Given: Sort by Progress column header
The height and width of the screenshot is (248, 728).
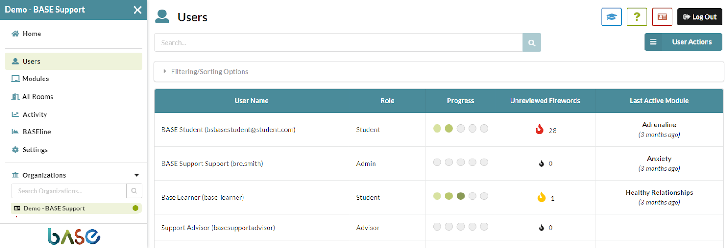Looking at the screenshot, I should click(x=460, y=101).
